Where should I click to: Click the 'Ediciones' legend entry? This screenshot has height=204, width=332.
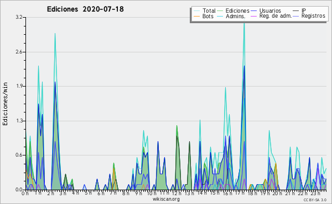point(237,10)
